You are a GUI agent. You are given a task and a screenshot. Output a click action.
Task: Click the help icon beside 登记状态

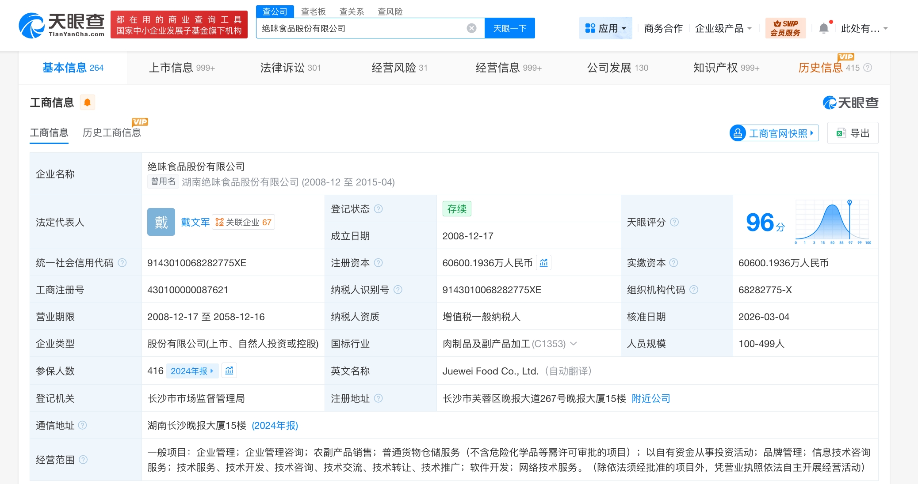point(379,208)
